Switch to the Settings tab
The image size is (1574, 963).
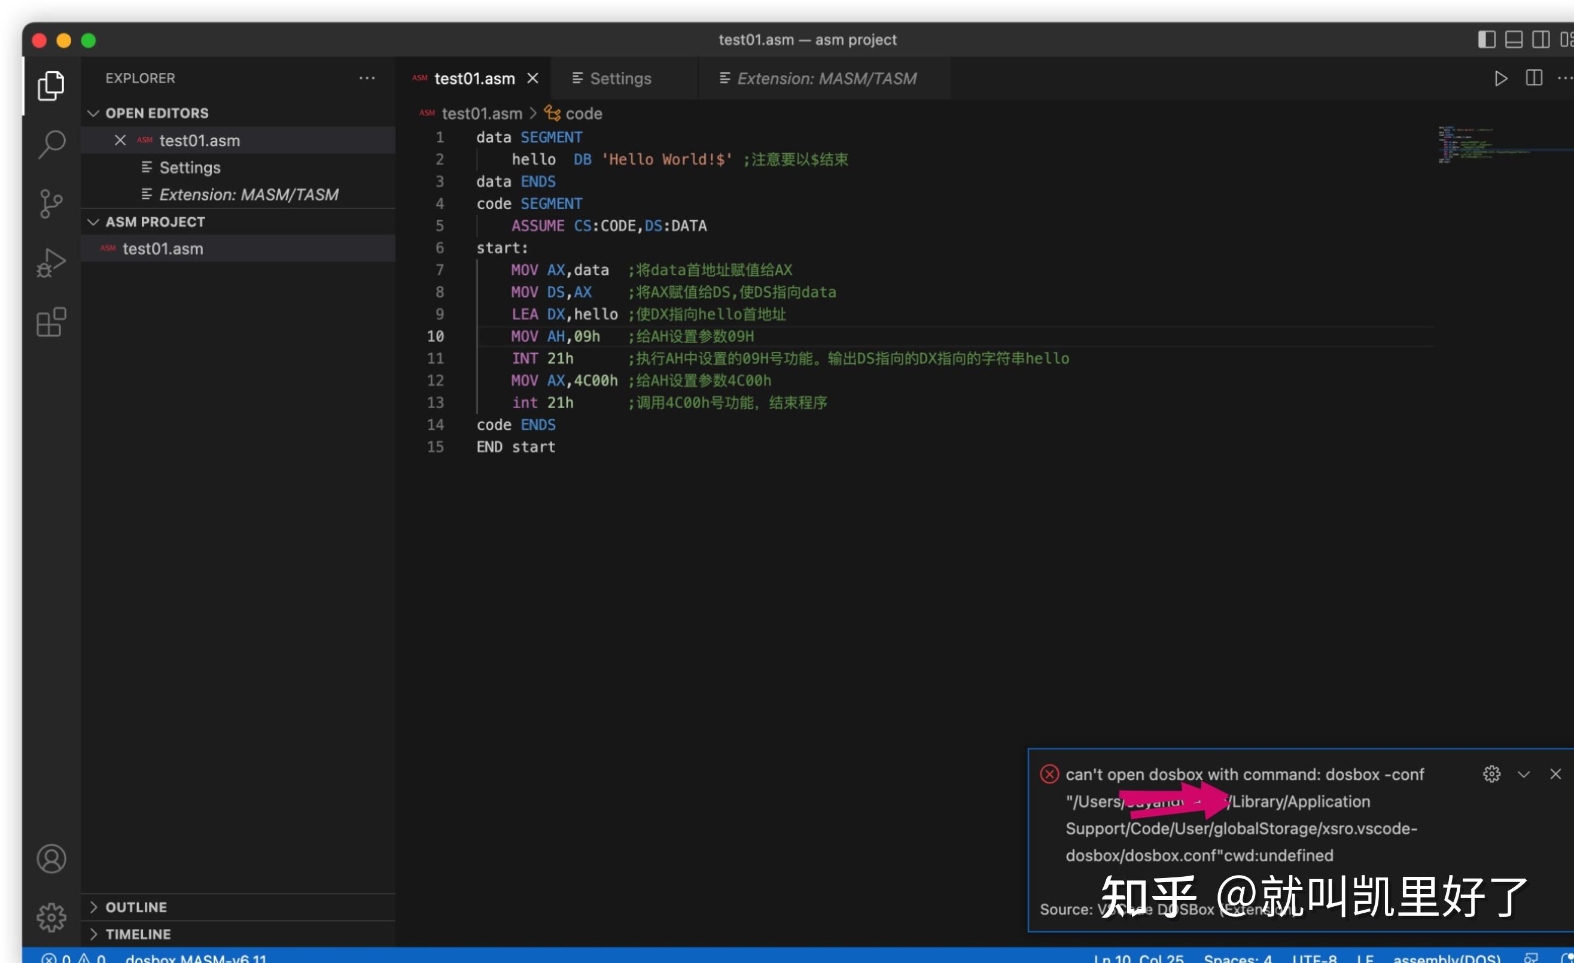[x=620, y=78]
